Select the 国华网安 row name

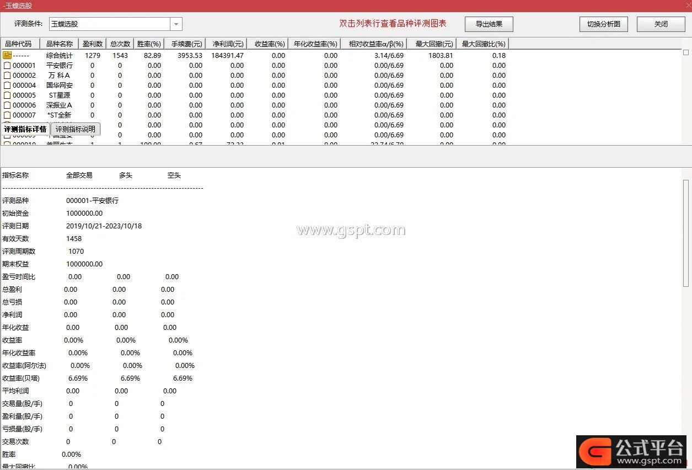(x=59, y=85)
